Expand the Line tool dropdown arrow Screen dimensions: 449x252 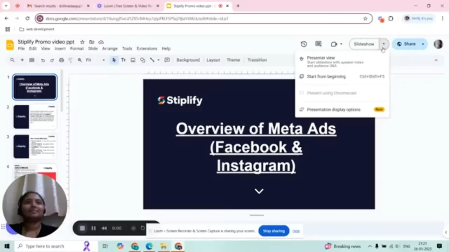point(159,60)
